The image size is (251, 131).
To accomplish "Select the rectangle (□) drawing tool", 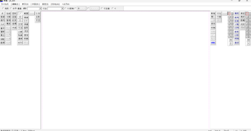I will tap(20, 17).
